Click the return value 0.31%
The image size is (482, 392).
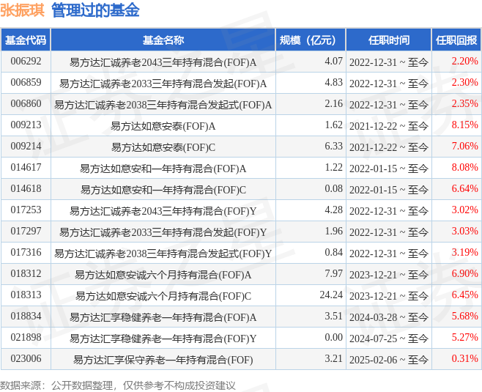(x=464, y=358)
